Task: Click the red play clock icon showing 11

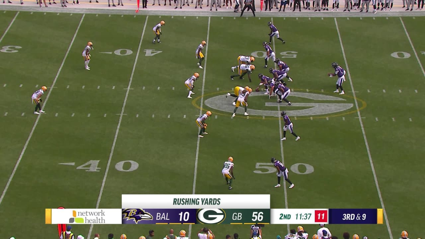Action: pos(321,215)
